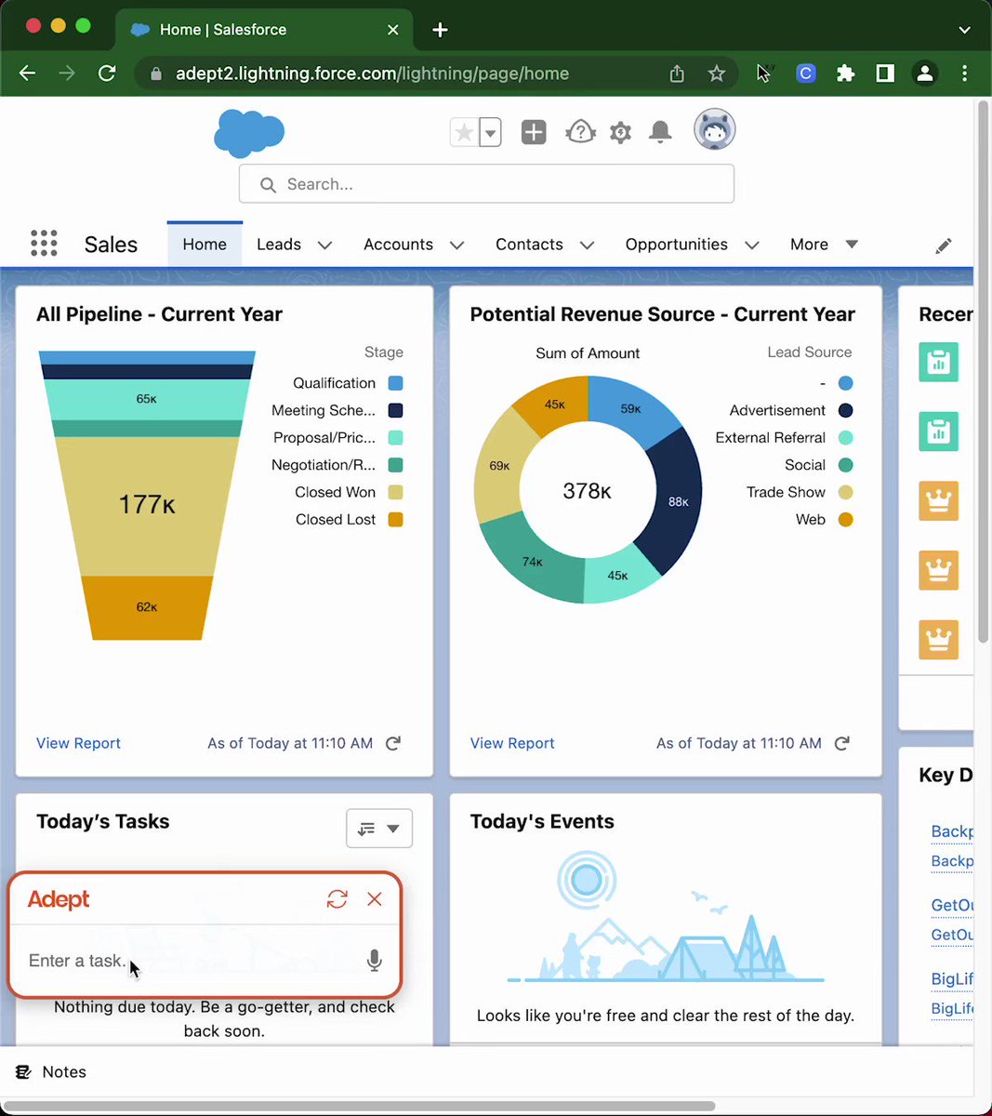This screenshot has width=992, height=1116.
Task: Open the tab search chevron
Action: 964,30
